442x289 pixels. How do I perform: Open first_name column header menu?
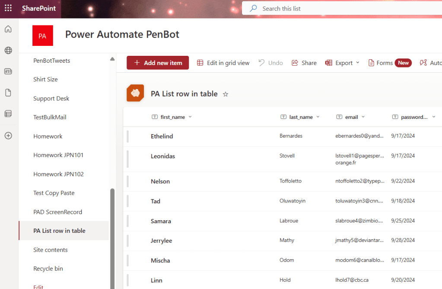(190, 117)
